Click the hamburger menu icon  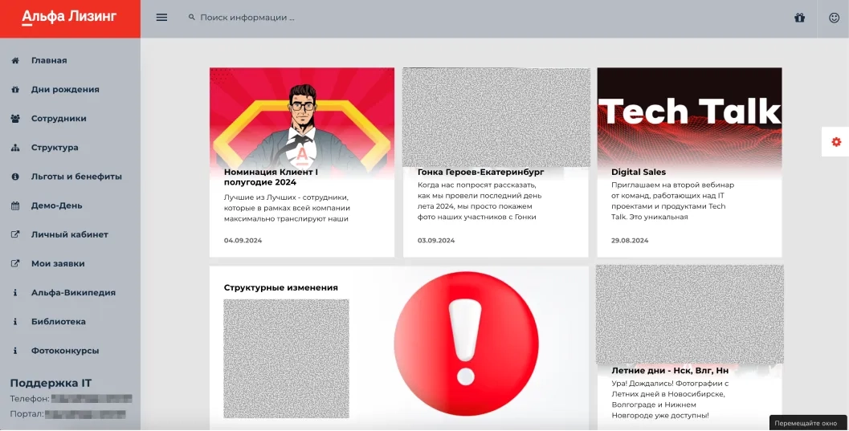point(161,18)
